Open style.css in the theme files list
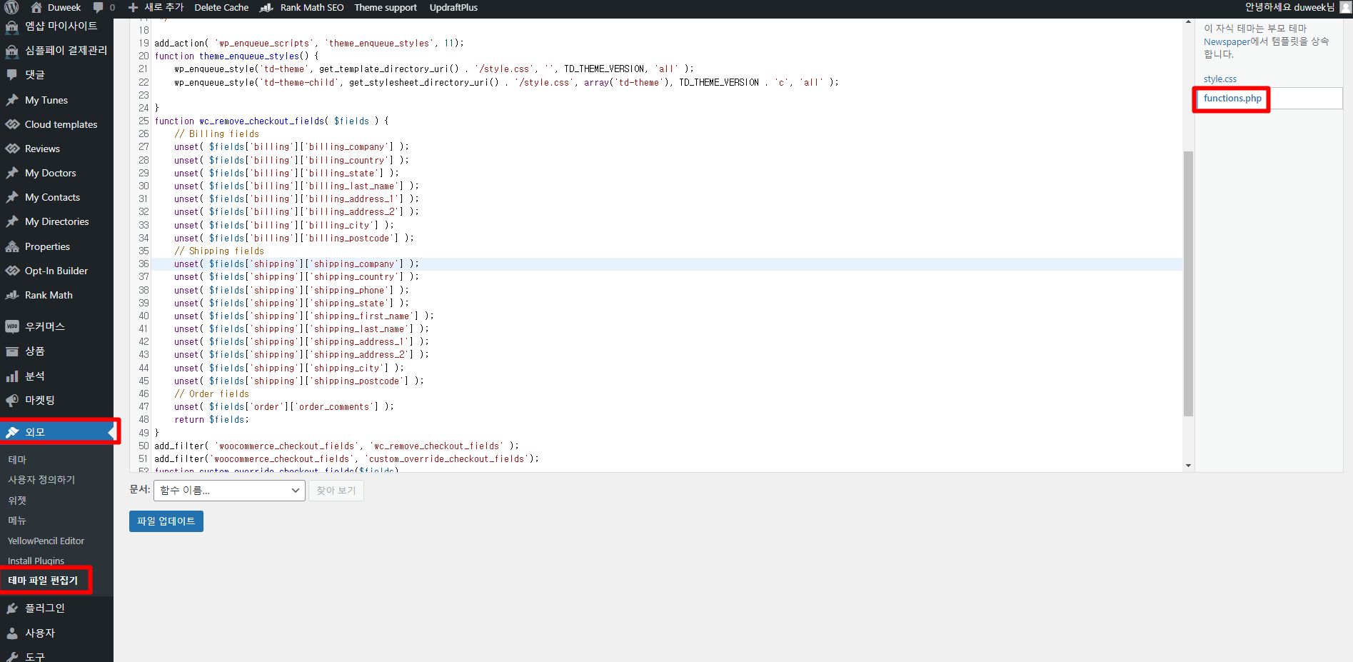The width and height of the screenshot is (1353, 662). 1220,79
